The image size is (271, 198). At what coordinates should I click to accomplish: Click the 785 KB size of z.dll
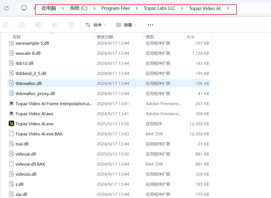point(202,184)
